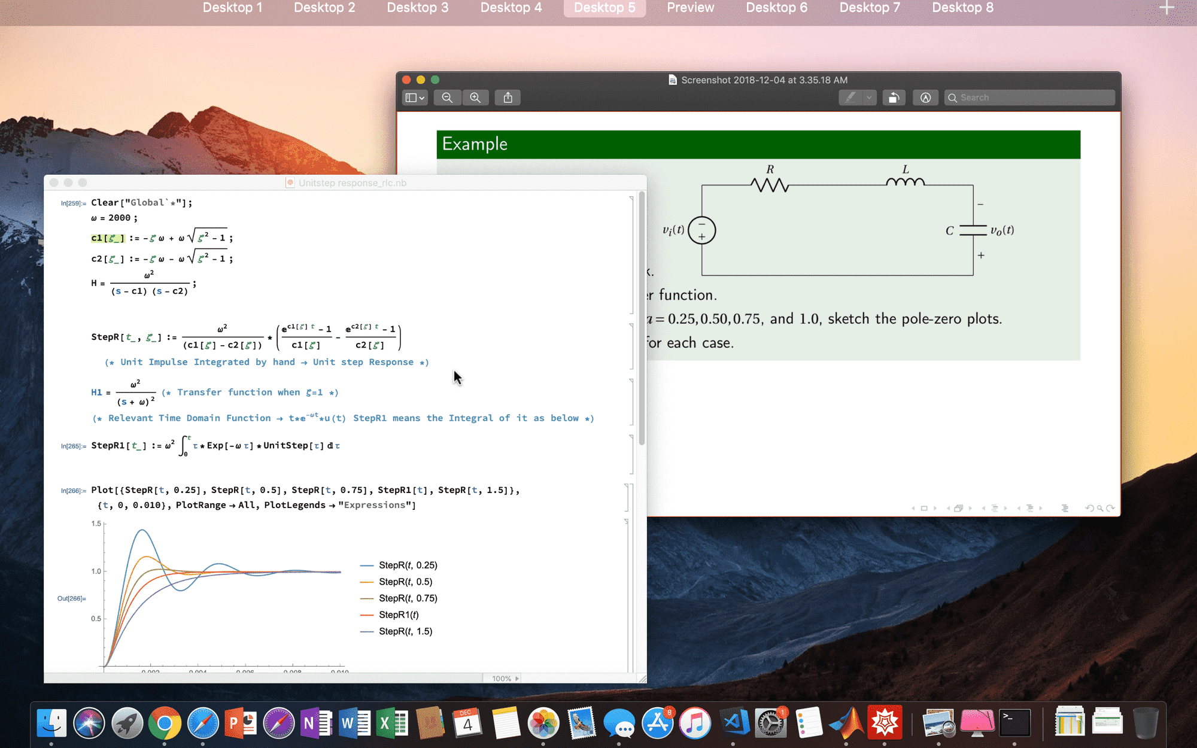Click the Share icon in Preview's toolbar

(x=508, y=97)
